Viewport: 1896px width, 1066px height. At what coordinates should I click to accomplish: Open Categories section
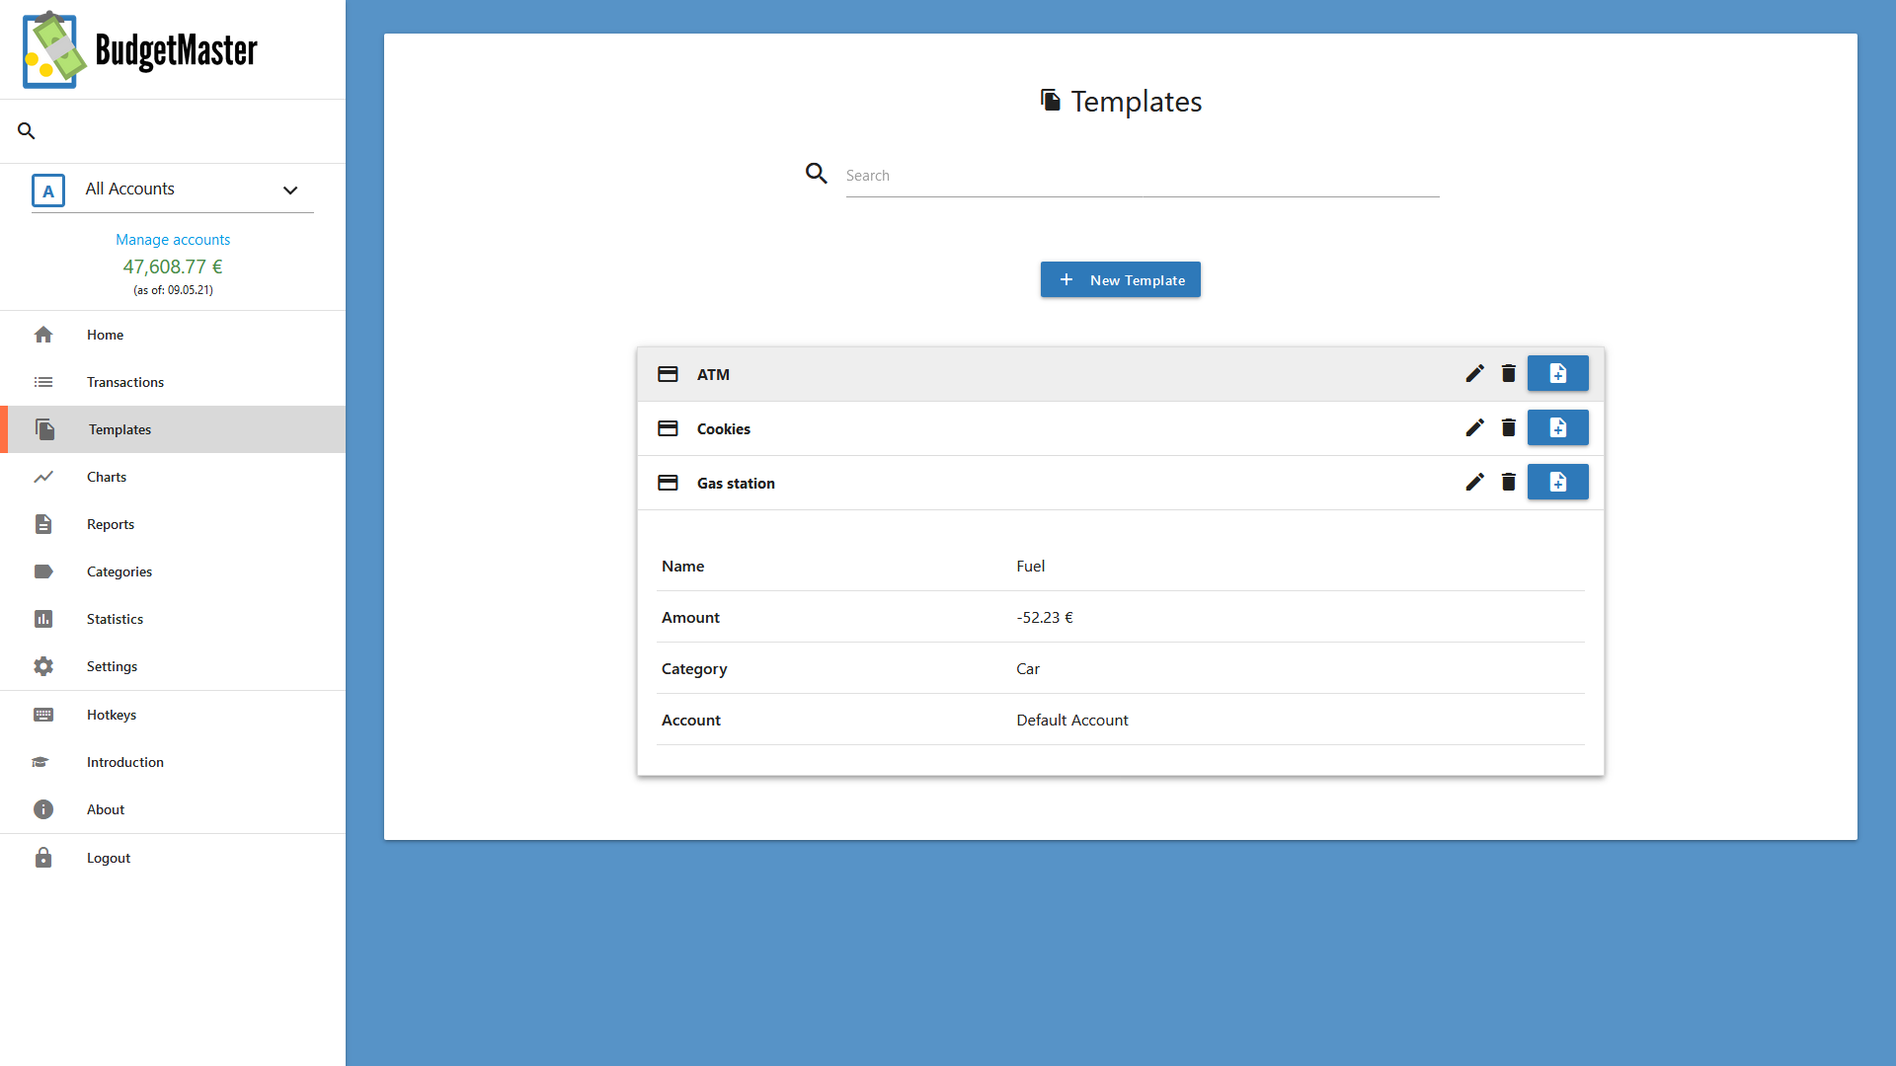point(119,571)
